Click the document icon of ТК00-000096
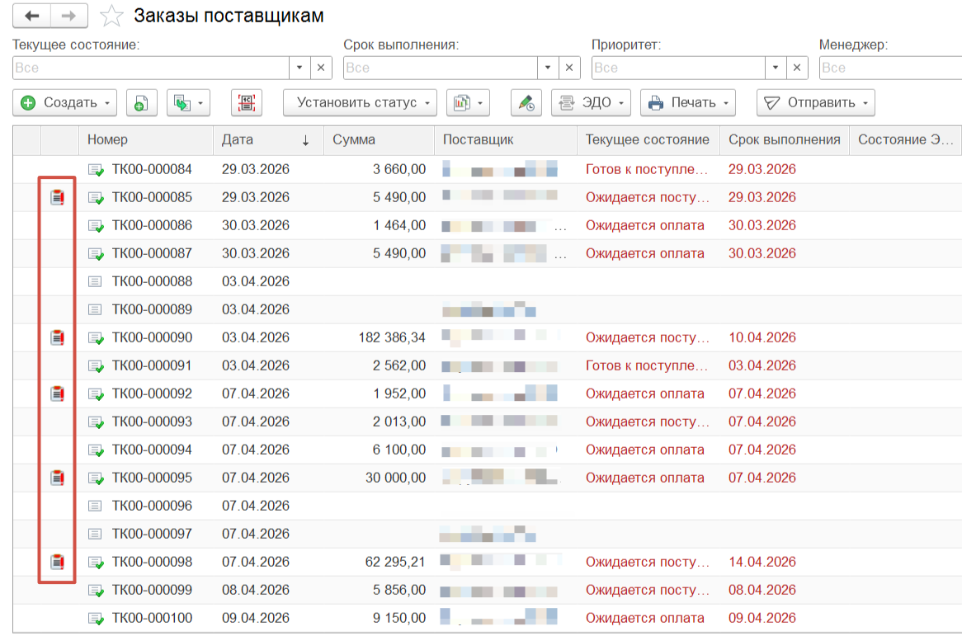 coord(95,506)
